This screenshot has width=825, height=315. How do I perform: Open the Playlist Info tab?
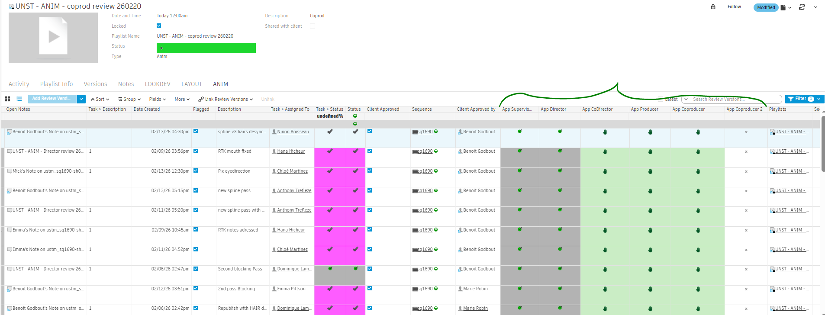pos(56,84)
